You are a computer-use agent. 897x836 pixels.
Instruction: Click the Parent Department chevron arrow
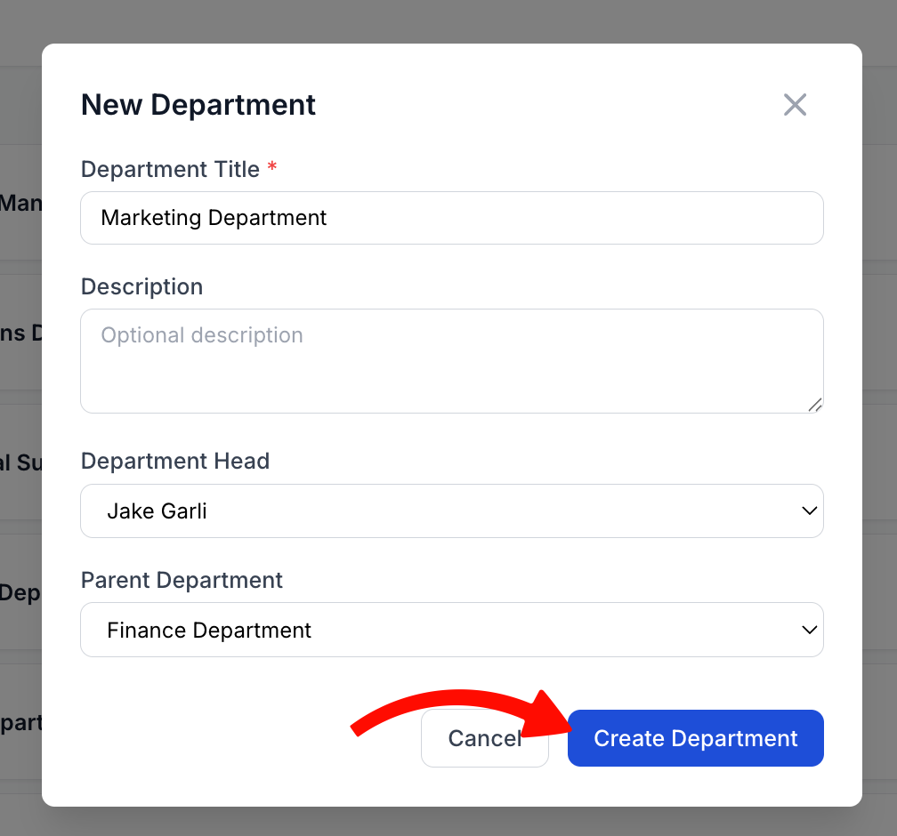point(809,630)
